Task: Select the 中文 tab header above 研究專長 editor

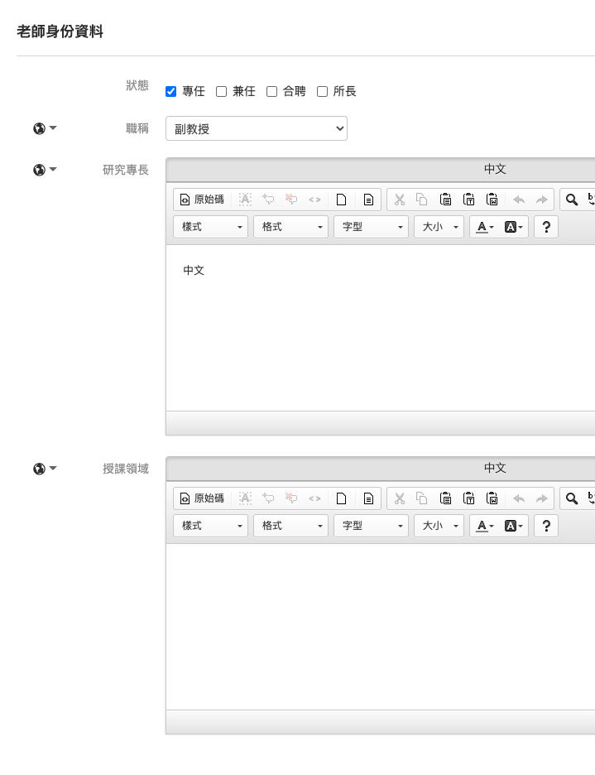Action: click(x=495, y=170)
